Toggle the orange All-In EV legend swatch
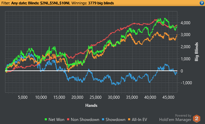The image size is (205, 124). (x=129, y=119)
